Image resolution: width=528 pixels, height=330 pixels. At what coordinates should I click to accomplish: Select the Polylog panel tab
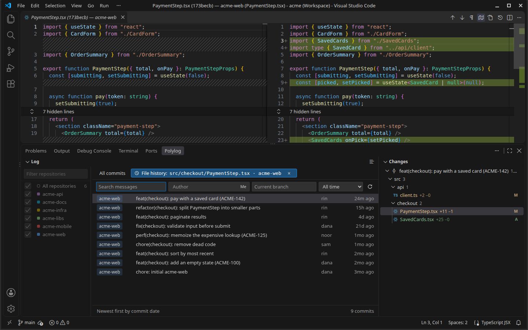point(173,151)
